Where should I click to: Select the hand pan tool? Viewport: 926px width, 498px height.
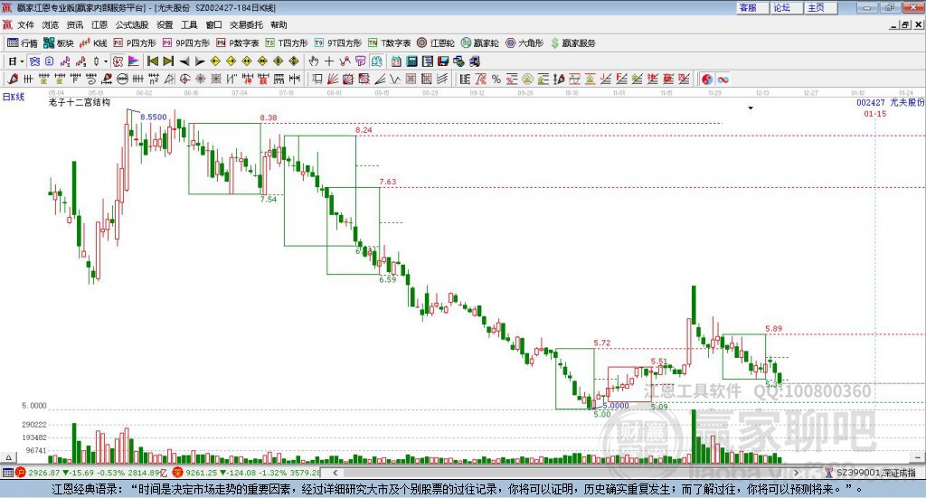[313, 61]
